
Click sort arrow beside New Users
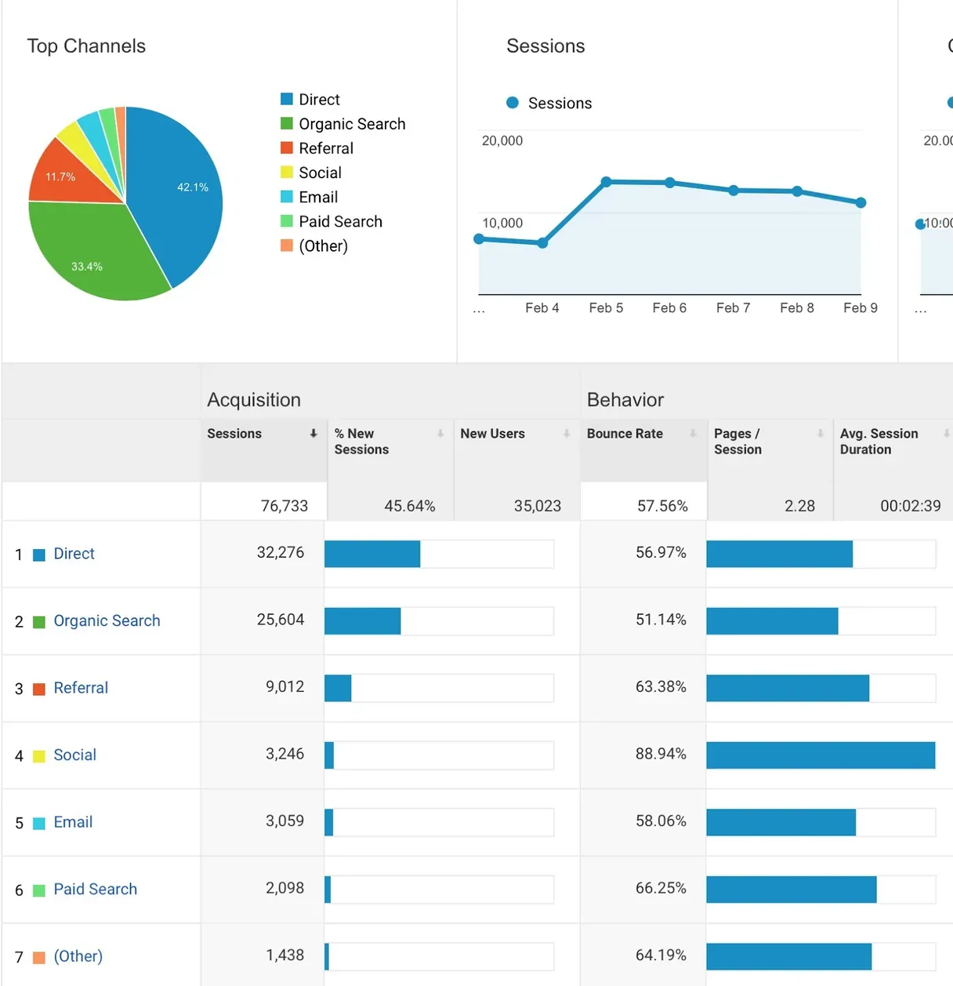pos(567,434)
